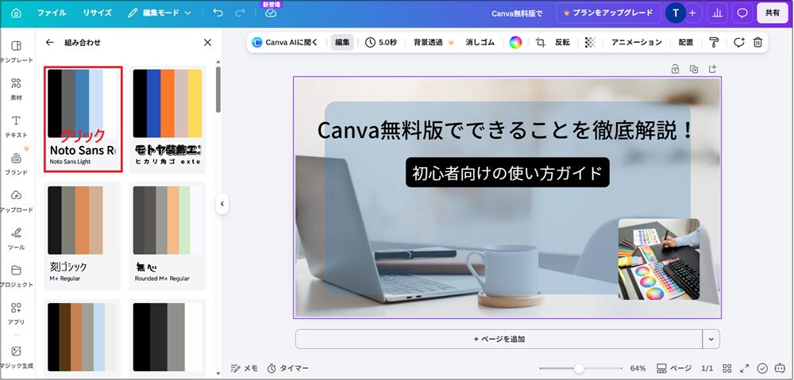
Task: Click the 64% zoom level
Action: tap(638, 368)
